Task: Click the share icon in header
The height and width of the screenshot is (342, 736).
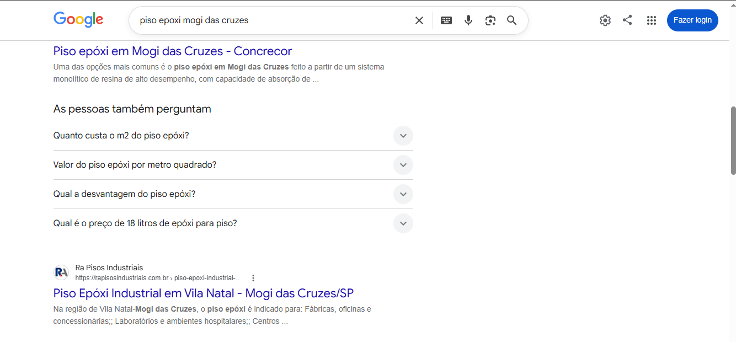Action: (627, 20)
